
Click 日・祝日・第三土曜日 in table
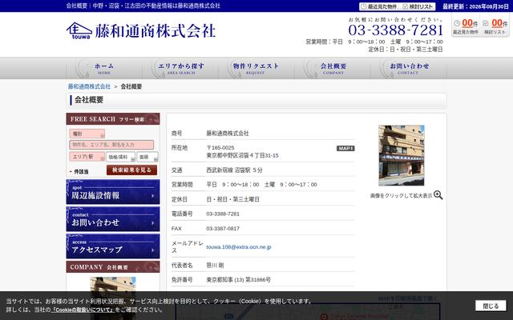click(x=232, y=199)
